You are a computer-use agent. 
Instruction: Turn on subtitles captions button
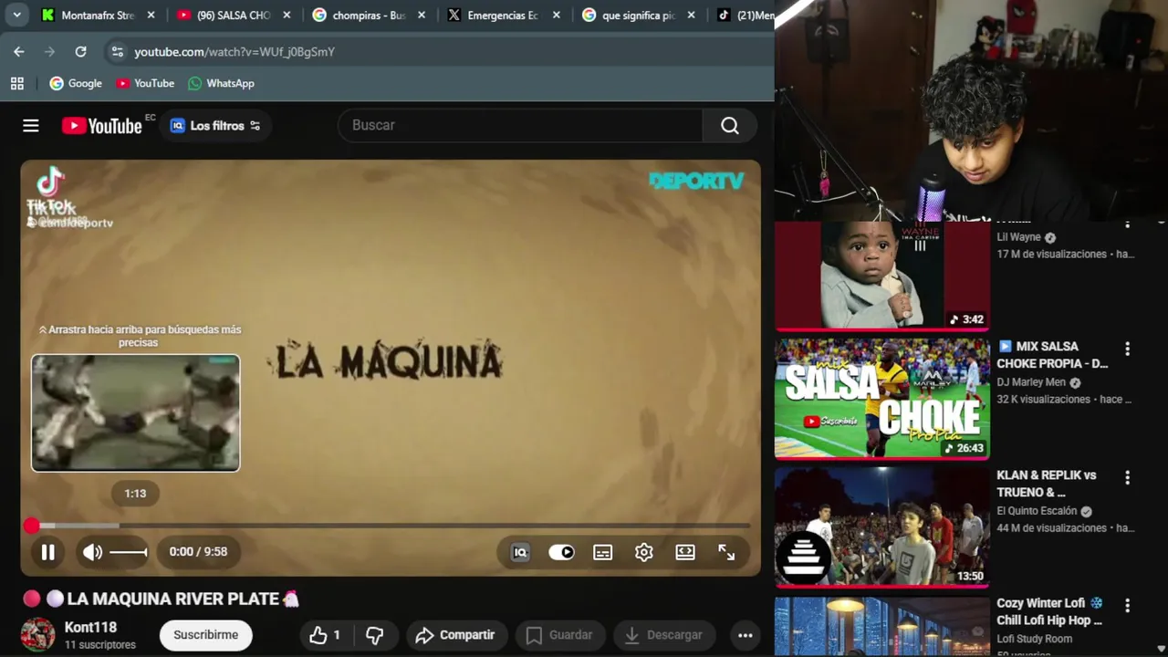(602, 552)
